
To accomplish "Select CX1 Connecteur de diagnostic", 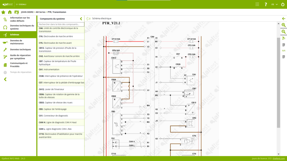I will pyautogui.click(x=61, y=115).
